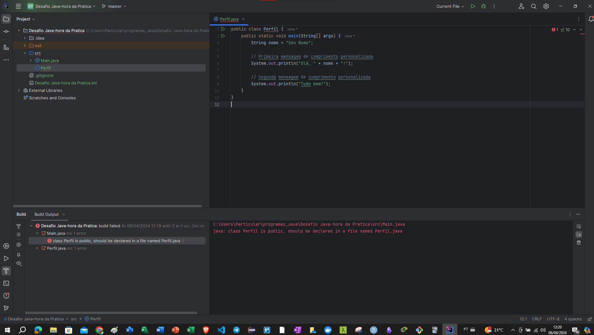
Task: Open master branch dropdown
Action: (x=114, y=6)
